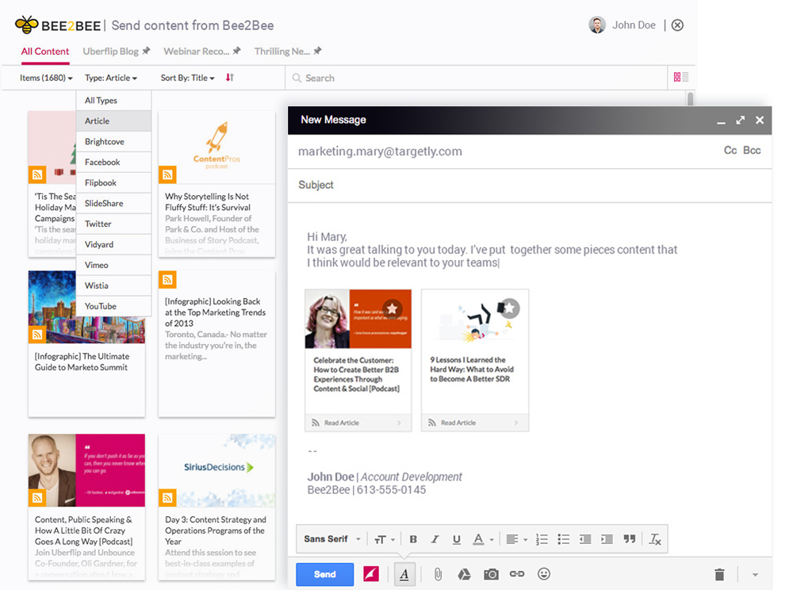793x590 pixels.
Task: Switch to All Content tab
Action: click(45, 51)
